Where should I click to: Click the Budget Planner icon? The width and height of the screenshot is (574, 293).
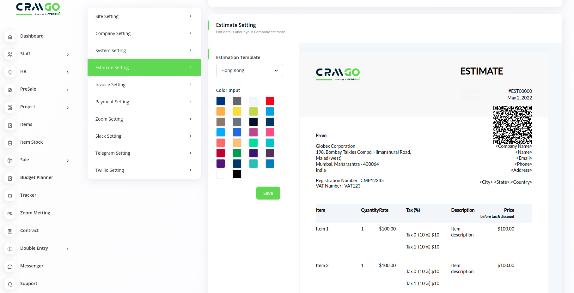(10, 178)
